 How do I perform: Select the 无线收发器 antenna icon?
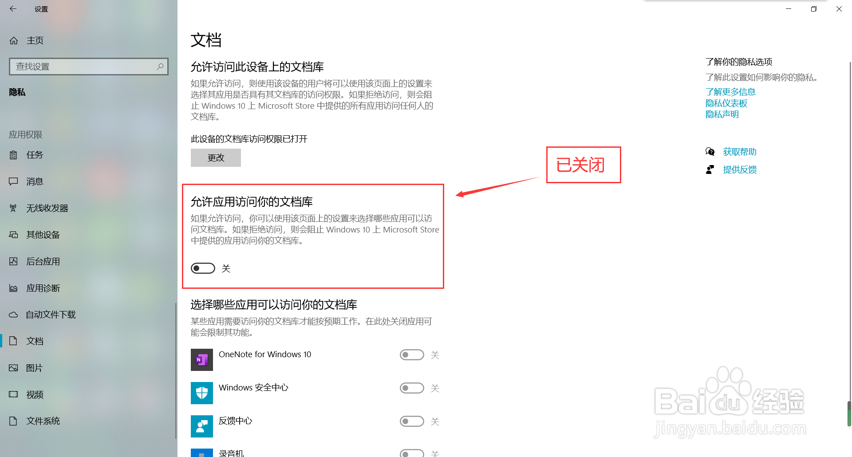[13, 208]
